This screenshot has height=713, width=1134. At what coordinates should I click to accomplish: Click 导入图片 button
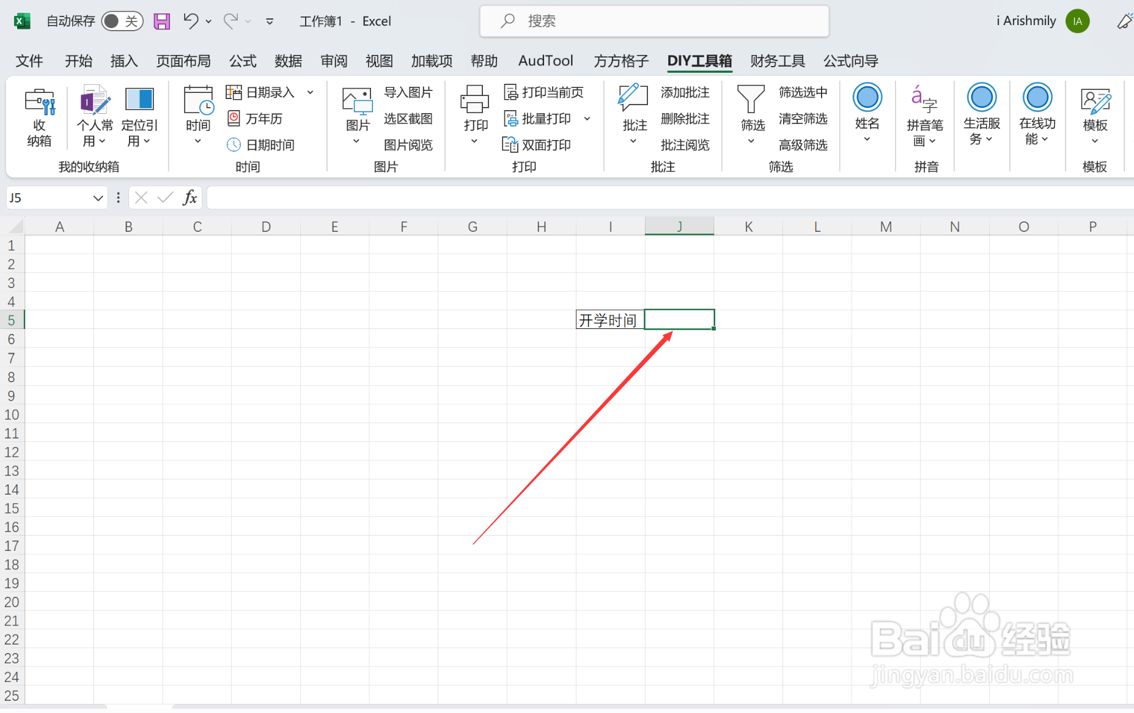408,92
